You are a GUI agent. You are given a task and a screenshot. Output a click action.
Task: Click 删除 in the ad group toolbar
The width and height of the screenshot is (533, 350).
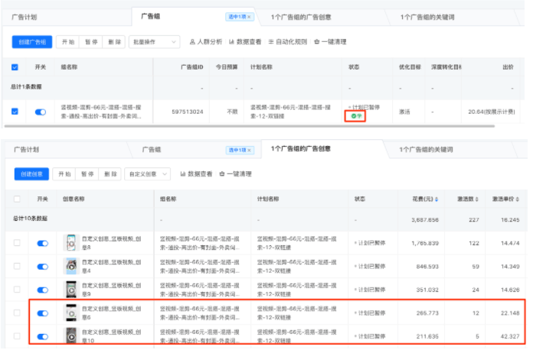(114, 42)
